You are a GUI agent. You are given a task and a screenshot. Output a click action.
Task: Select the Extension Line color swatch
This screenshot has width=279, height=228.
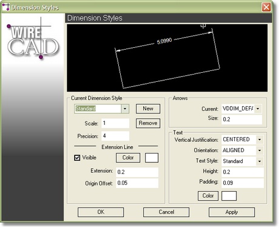click(152, 158)
